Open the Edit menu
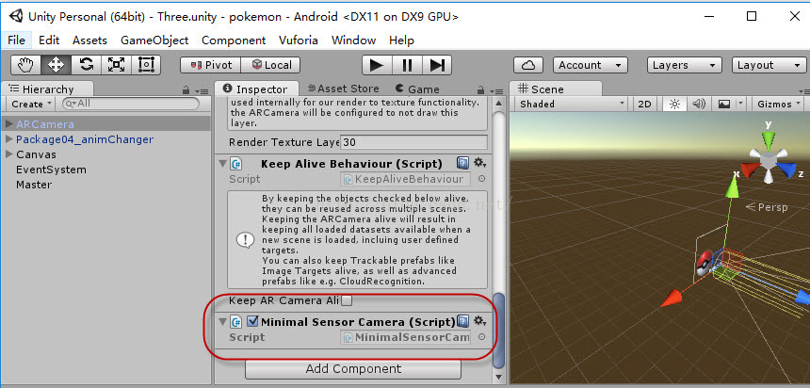810x388 pixels. (x=49, y=40)
